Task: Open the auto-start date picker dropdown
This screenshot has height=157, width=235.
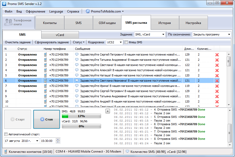Action: 37,141
